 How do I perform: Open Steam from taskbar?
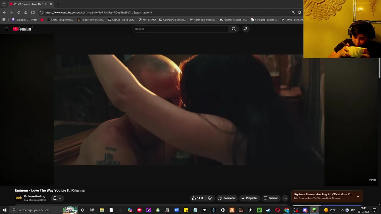pyautogui.click(x=268, y=210)
